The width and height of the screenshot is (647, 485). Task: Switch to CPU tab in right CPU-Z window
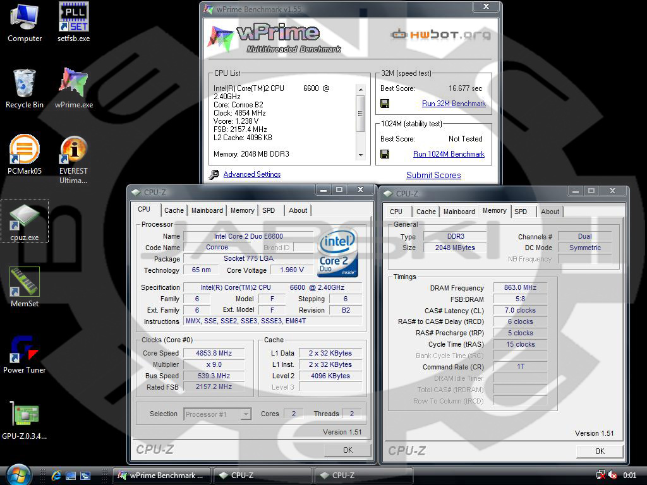(x=396, y=212)
